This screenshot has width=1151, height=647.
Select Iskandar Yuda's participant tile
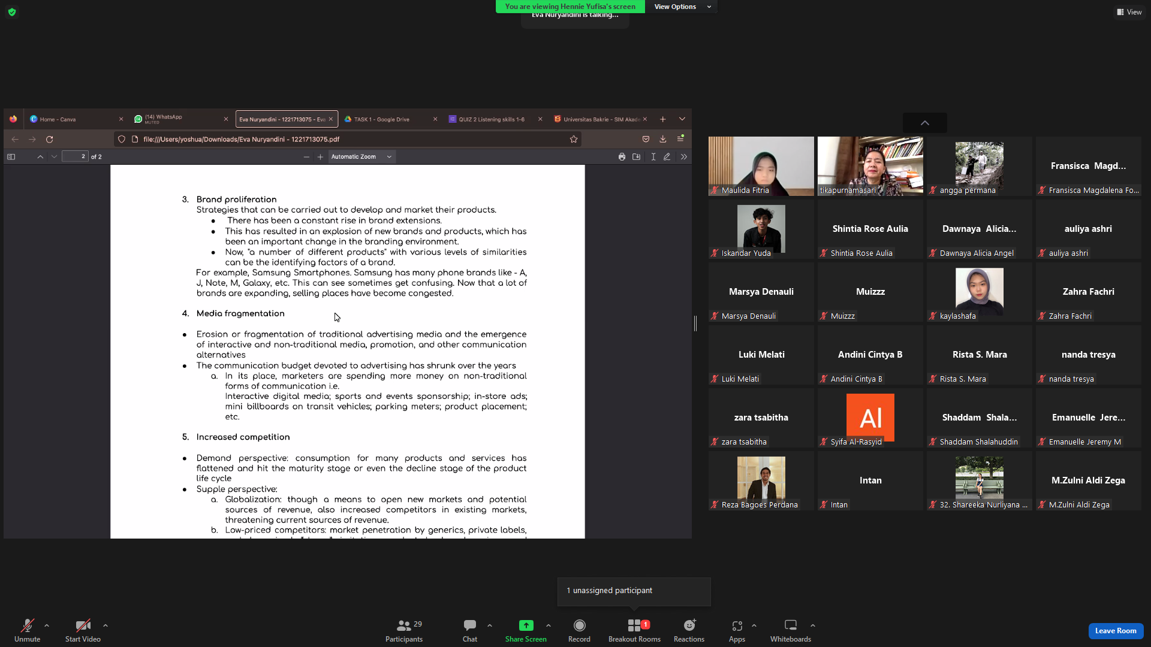761,229
